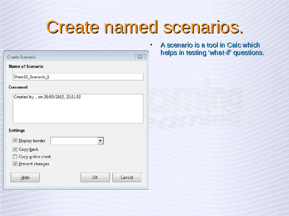
Task: Cancel the scenario creation
Action: tap(126, 177)
